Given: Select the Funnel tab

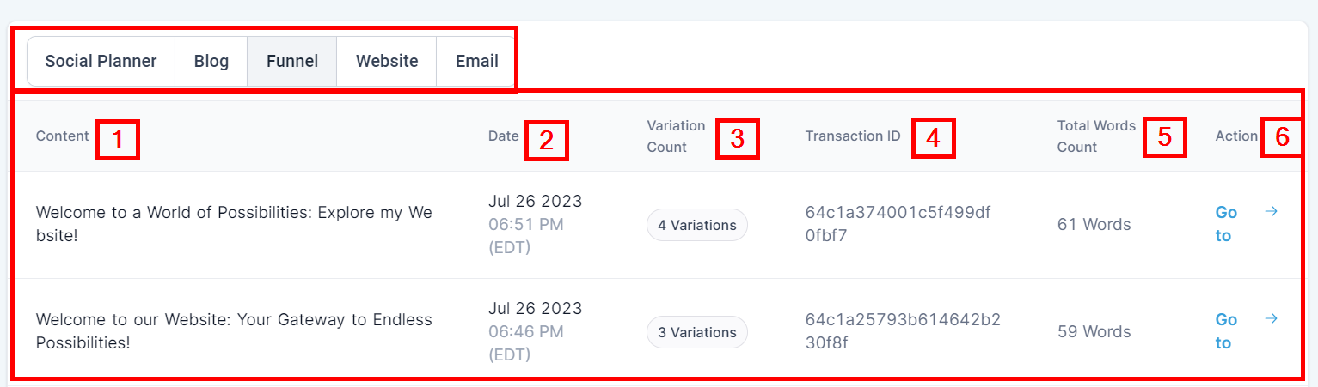Looking at the screenshot, I should click(292, 61).
